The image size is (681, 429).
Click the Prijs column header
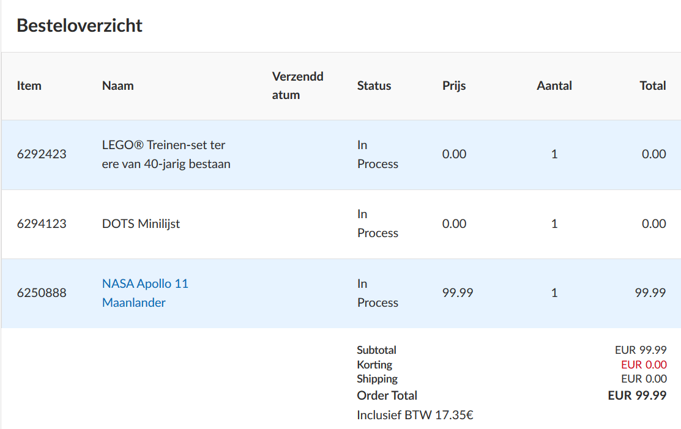(454, 86)
